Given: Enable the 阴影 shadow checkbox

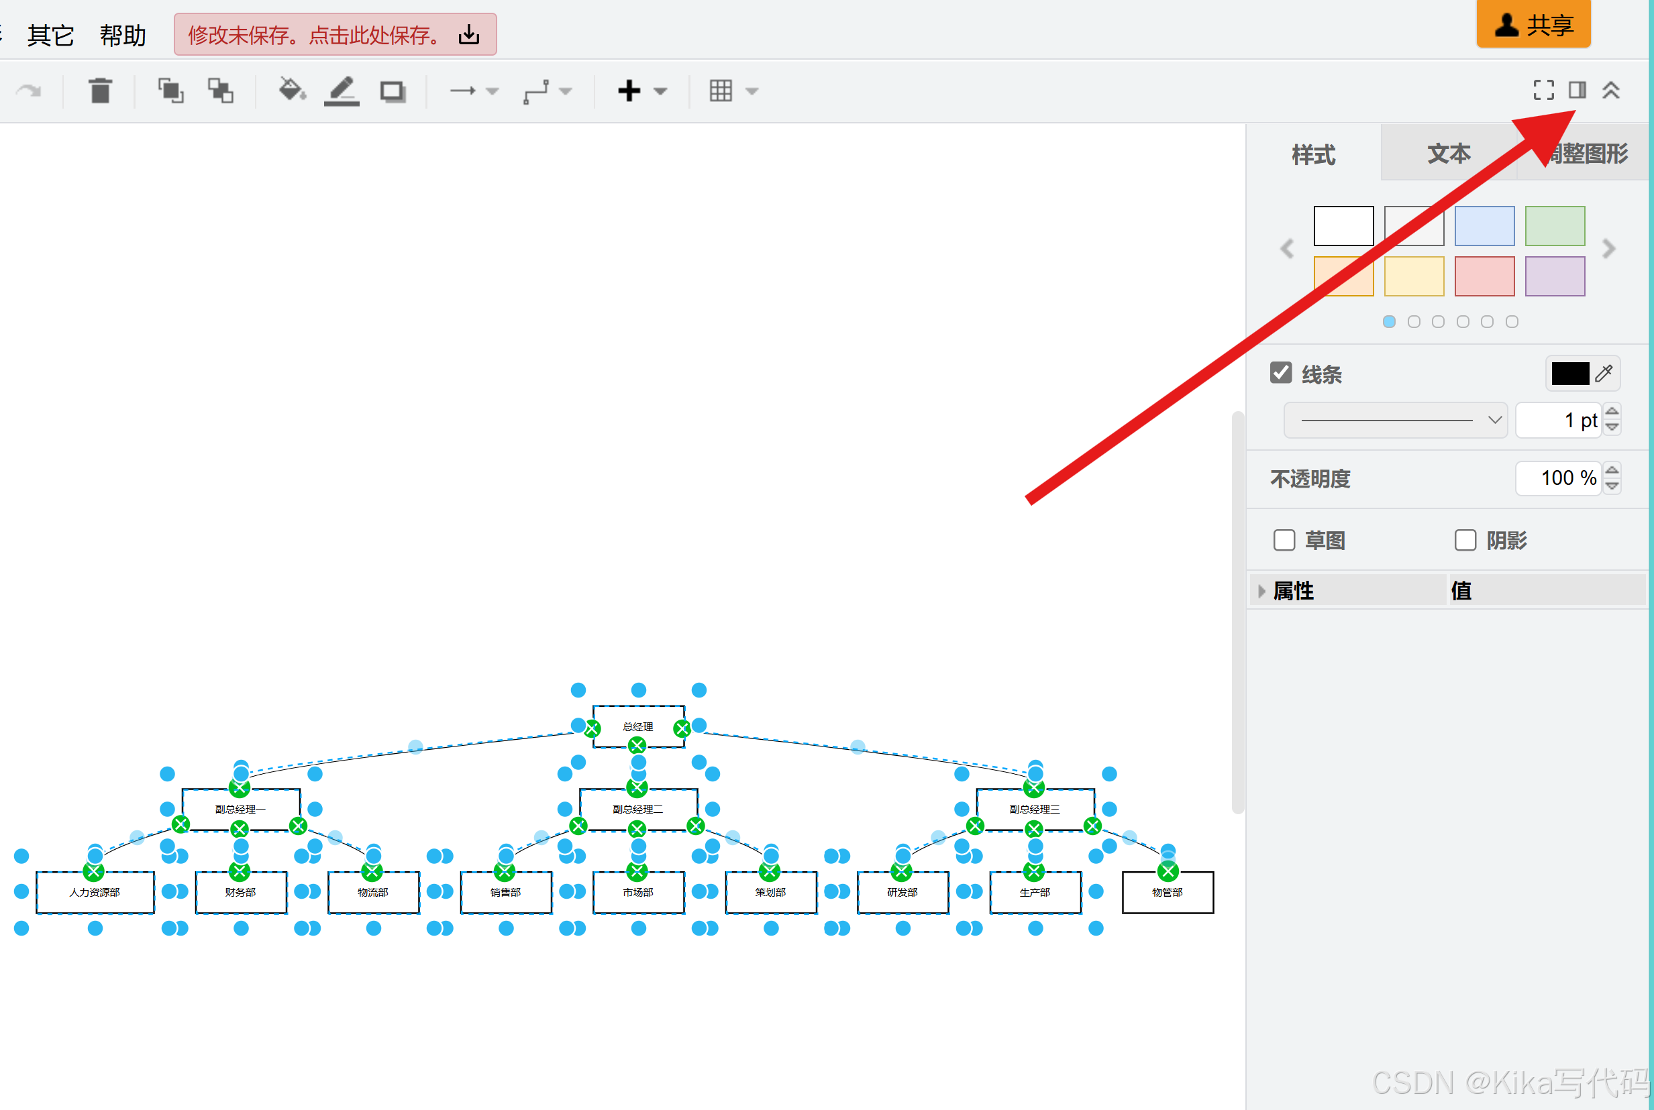Looking at the screenshot, I should [1465, 540].
